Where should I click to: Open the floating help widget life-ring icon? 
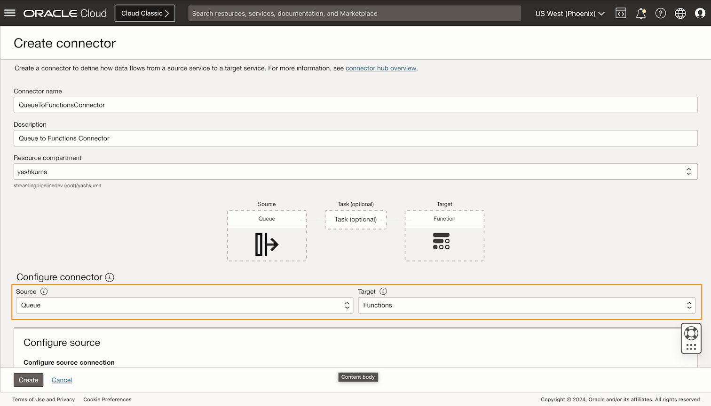coord(691,334)
